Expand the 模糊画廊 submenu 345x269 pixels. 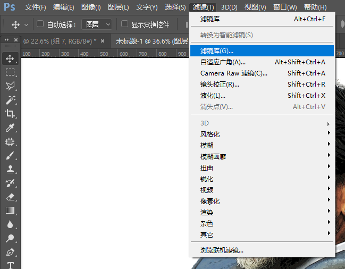(x=262, y=157)
